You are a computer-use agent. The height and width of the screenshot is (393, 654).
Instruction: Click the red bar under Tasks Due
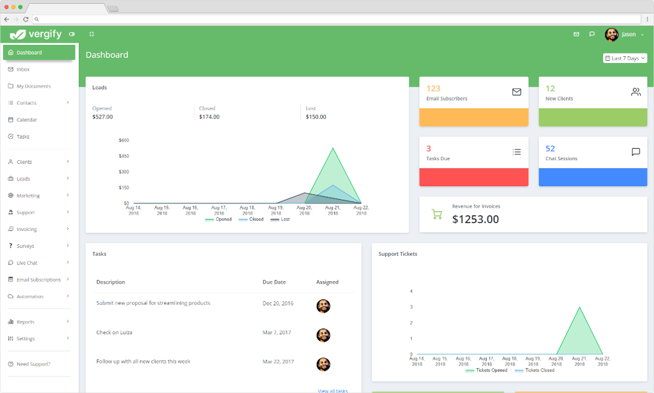[474, 177]
